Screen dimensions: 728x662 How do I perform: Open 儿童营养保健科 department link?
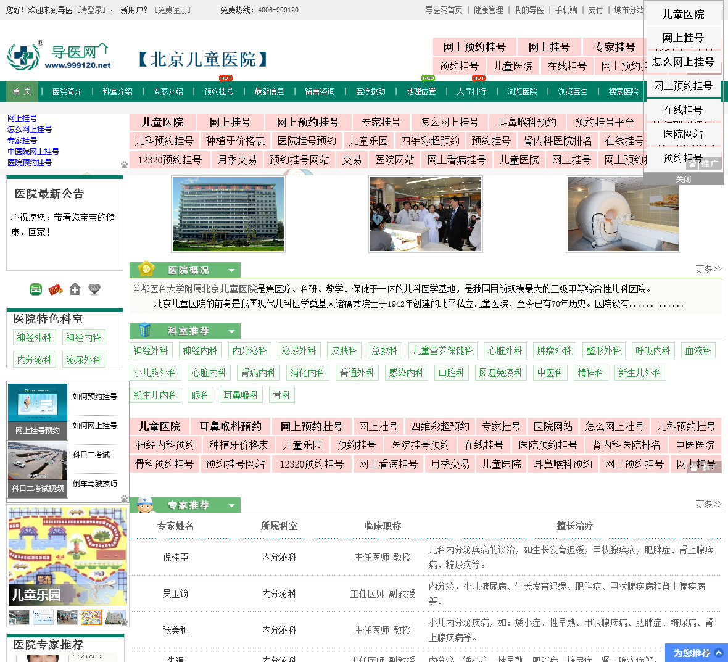[442, 350]
